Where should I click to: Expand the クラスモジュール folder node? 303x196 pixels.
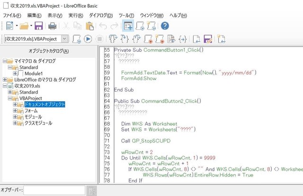tap(15, 123)
